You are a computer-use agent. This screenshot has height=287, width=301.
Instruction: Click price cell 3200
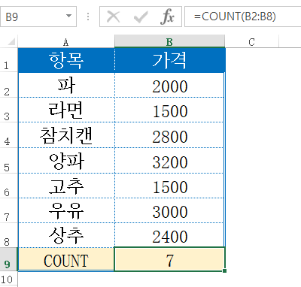click(x=170, y=161)
